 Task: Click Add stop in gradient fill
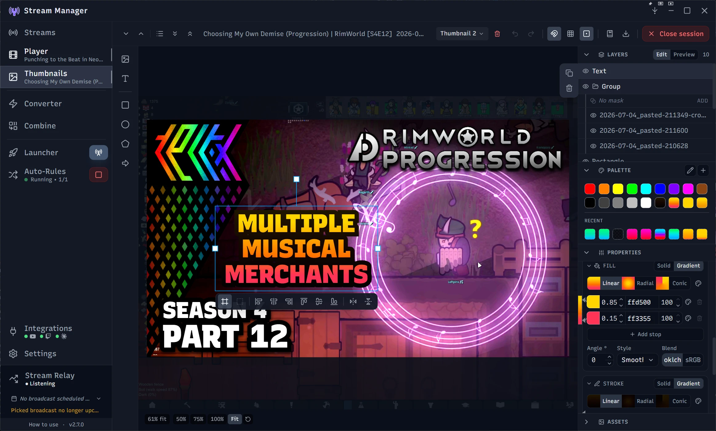tap(645, 334)
